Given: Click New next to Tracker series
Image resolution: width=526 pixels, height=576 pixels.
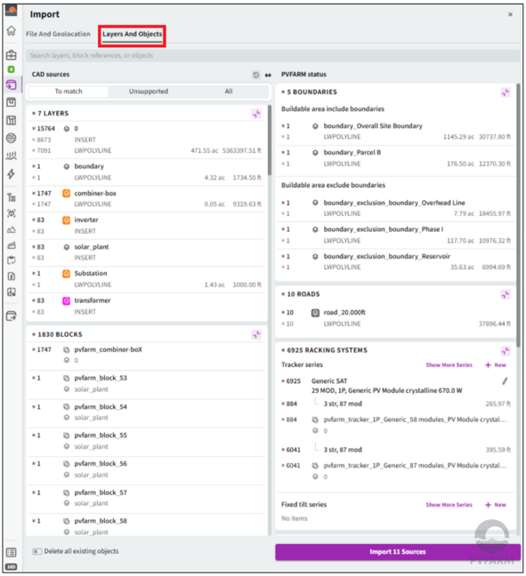Looking at the screenshot, I should click(x=496, y=365).
